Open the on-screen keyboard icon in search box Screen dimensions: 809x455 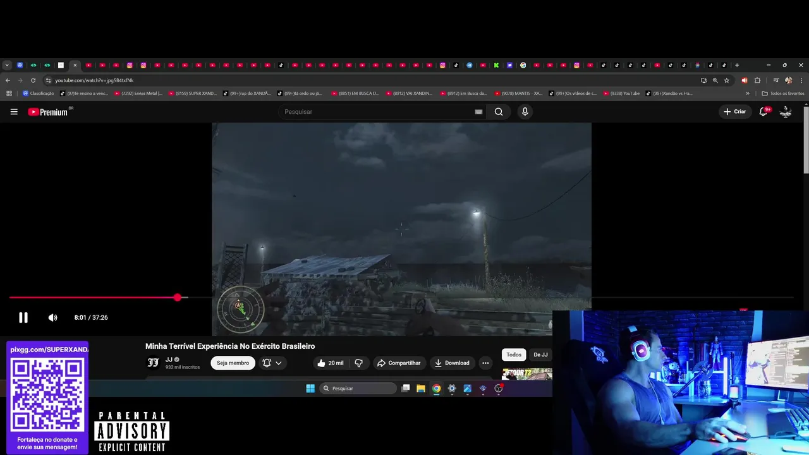pos(478,112)
